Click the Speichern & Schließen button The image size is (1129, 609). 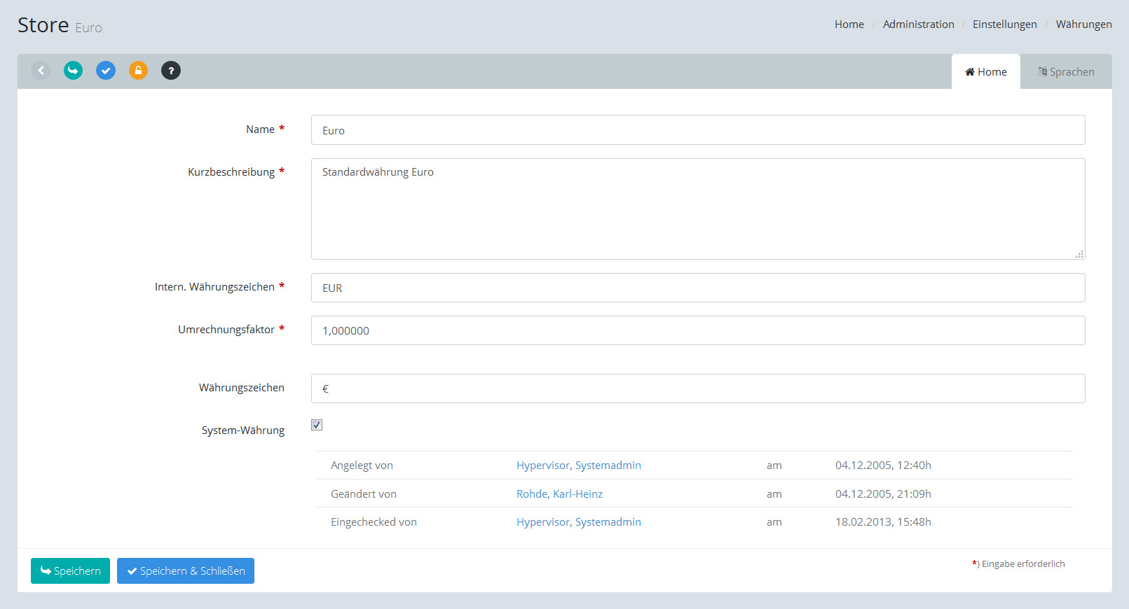coord(186,571)
